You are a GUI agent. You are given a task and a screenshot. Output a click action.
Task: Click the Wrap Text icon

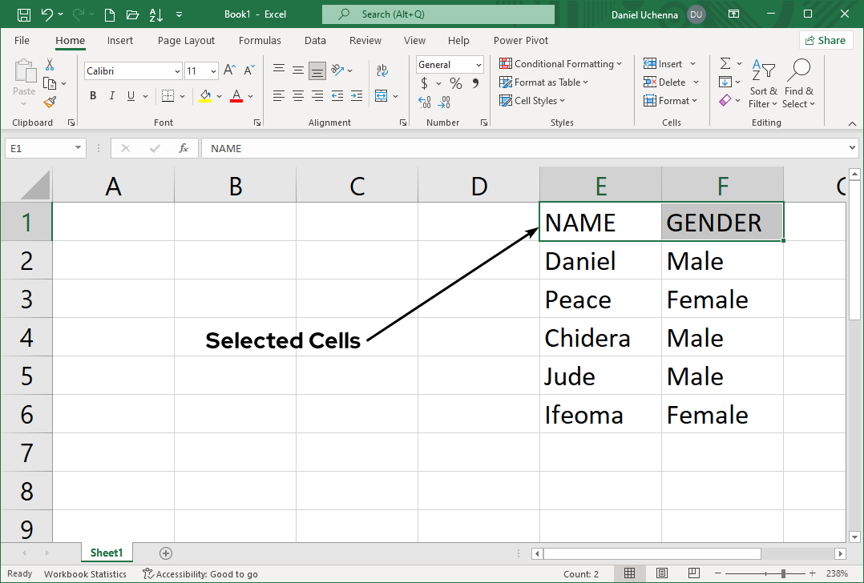[382, 70]
